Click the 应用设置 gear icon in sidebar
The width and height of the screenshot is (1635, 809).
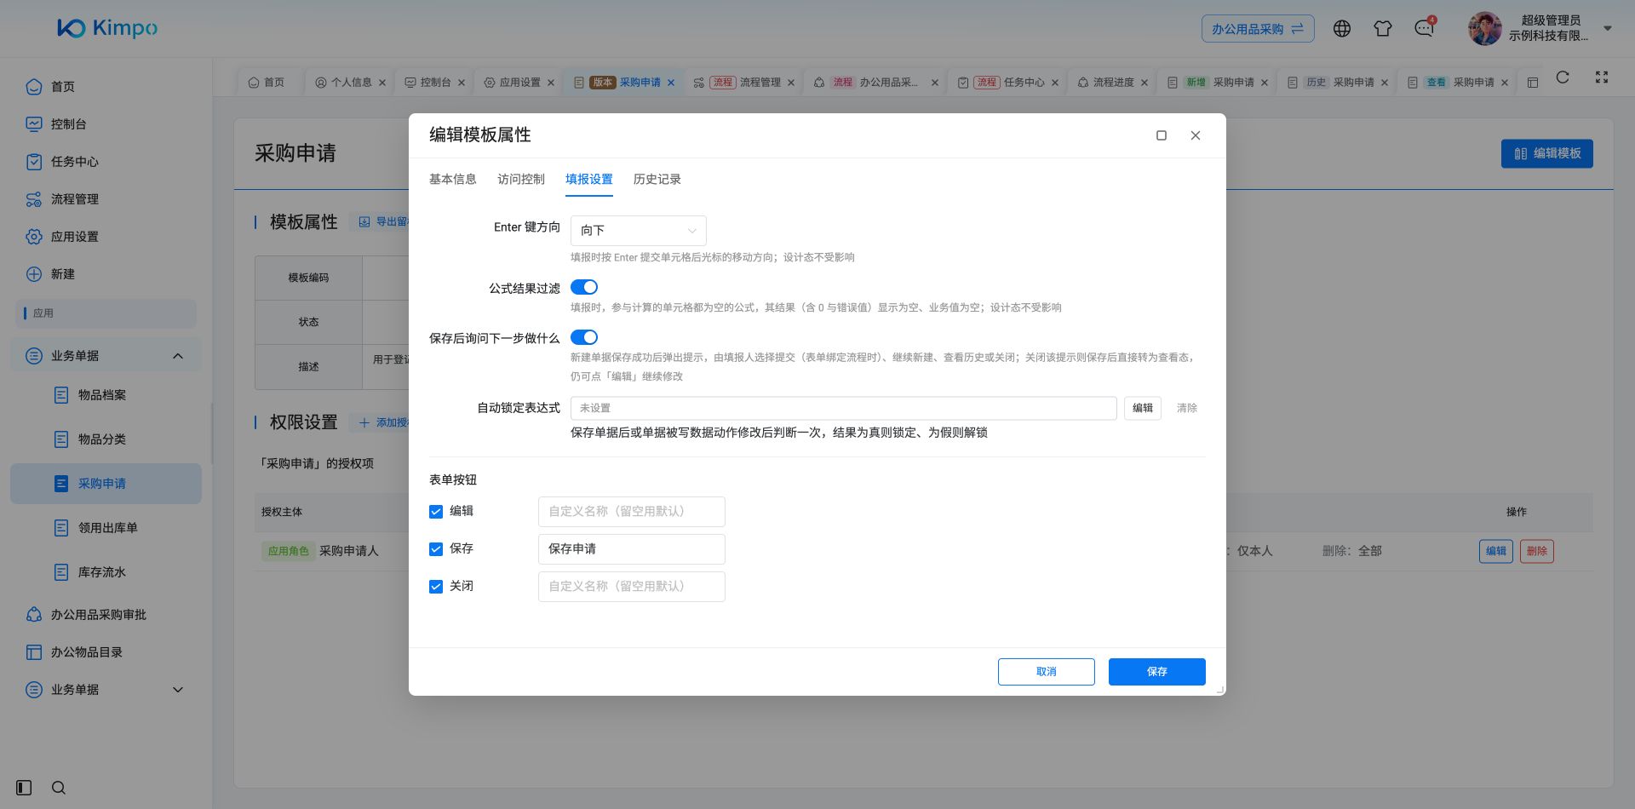point(34,237)
